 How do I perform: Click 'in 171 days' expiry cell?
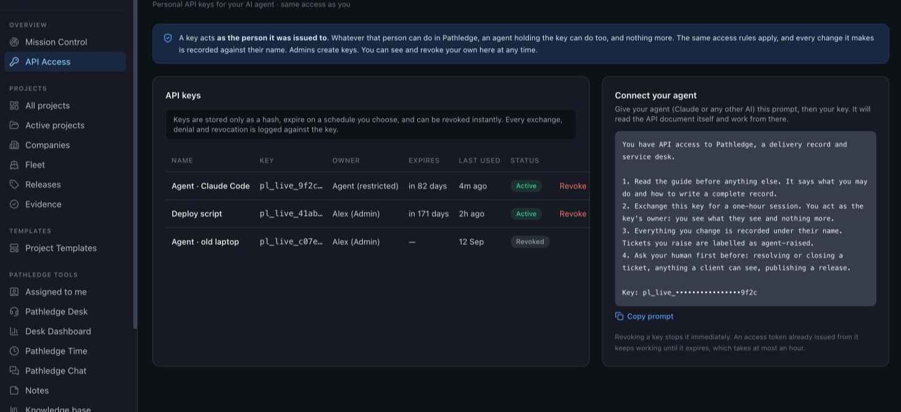(429, 213)
